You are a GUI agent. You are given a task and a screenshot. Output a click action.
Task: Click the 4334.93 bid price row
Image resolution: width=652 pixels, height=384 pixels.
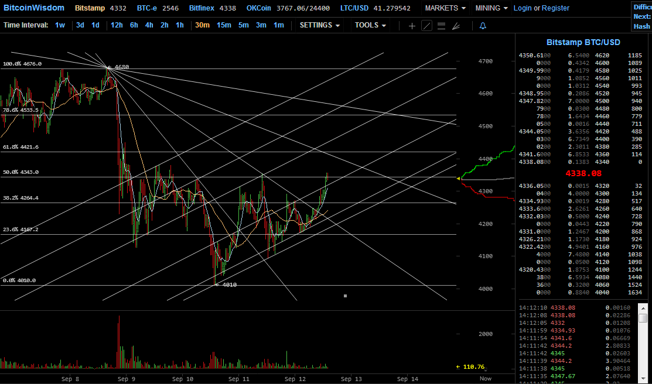point(581,201)
